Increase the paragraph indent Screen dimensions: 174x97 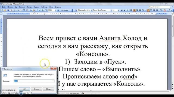click(157, 10)
